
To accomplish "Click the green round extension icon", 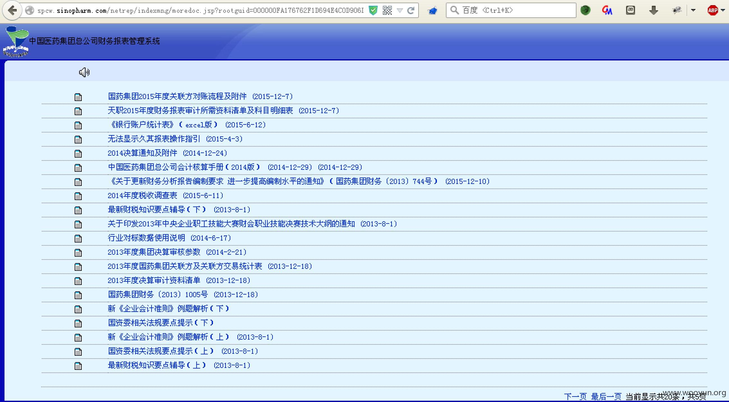I will point(585,10).
